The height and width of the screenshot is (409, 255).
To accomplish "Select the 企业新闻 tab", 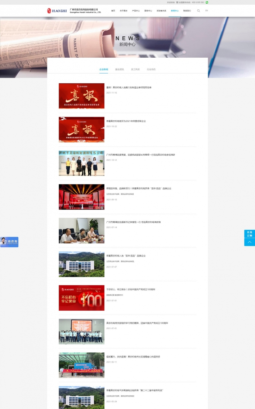I will click(x=104, y=69).
